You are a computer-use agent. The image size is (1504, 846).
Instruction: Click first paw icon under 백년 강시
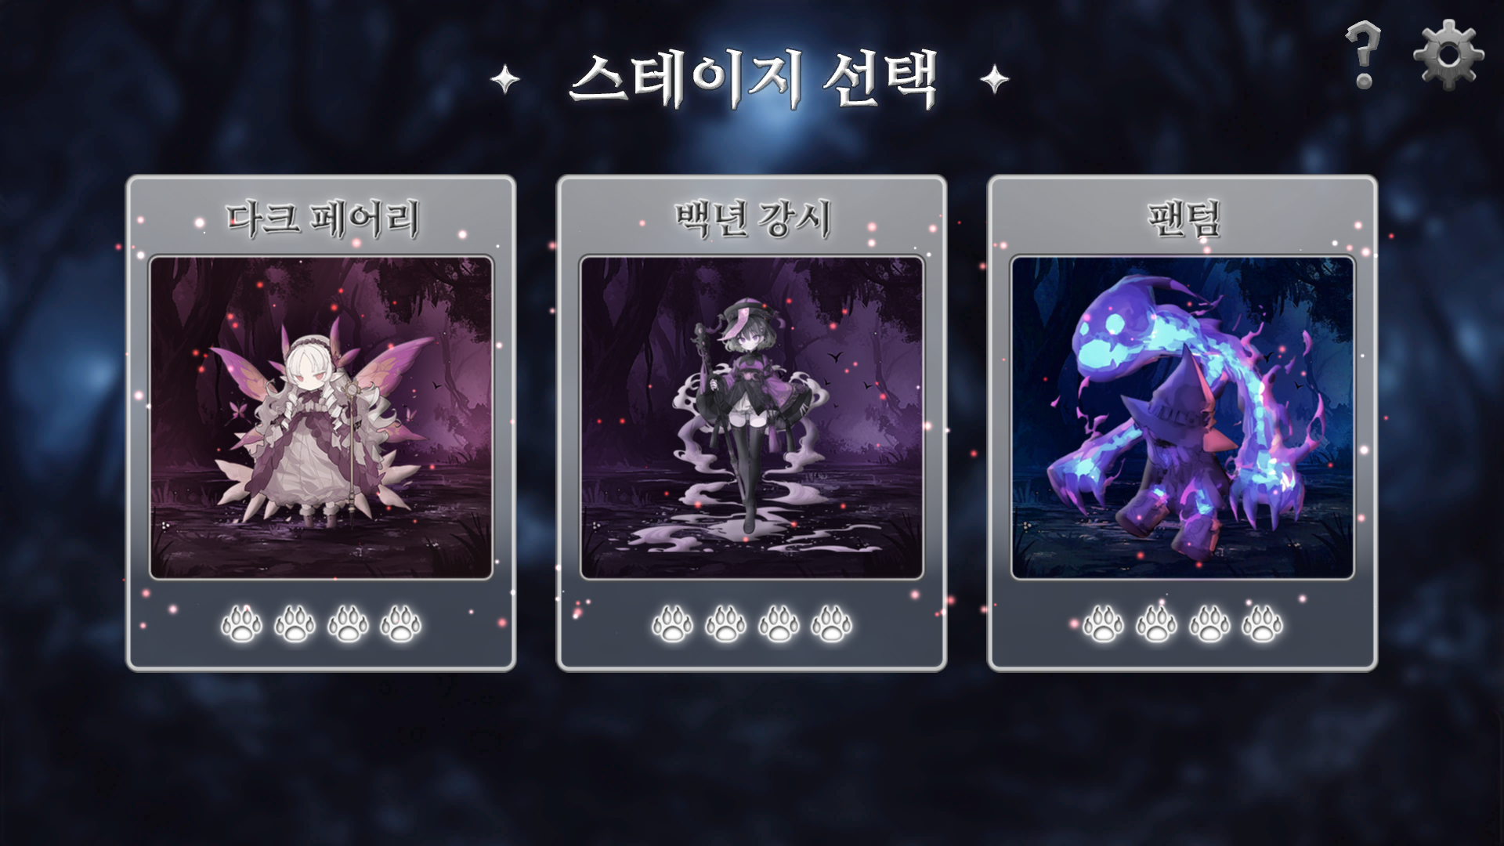click(672, 624)
